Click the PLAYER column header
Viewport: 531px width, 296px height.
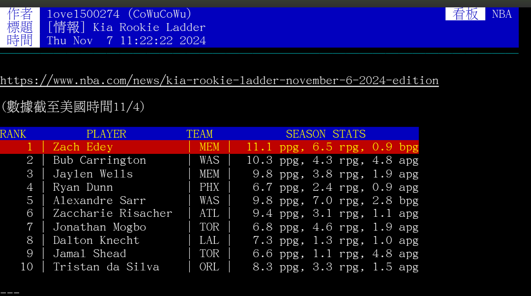point(106,134)
